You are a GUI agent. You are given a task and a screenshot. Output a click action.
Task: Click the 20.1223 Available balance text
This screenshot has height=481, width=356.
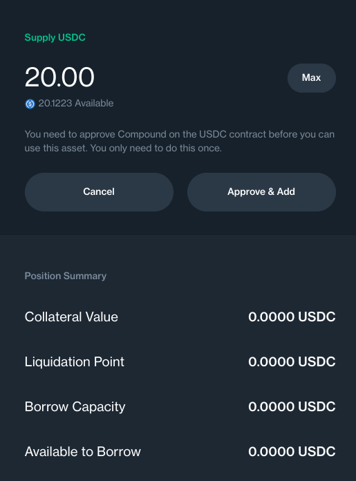coord(76,104)
